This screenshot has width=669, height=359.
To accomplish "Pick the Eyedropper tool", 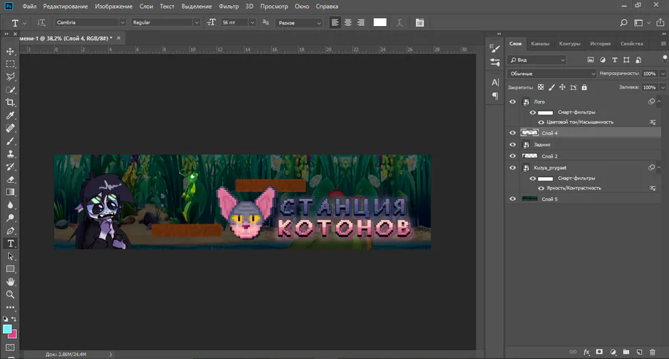I will 10,116.
